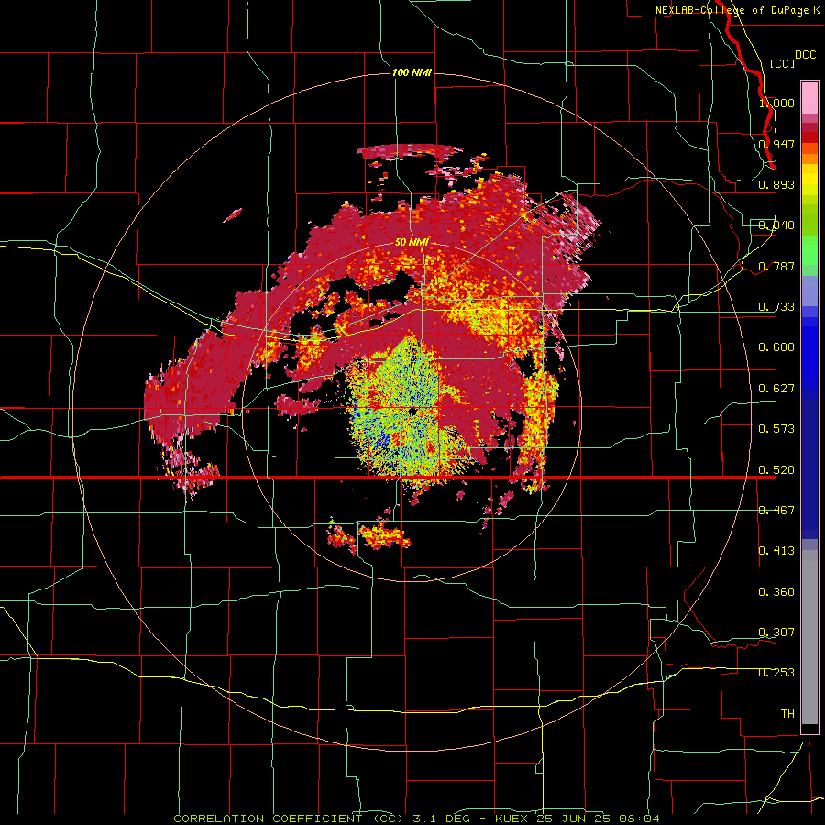825x825 pixels.
Task: Click the 0.413 scale value
Action: click(x=776, y=550)
